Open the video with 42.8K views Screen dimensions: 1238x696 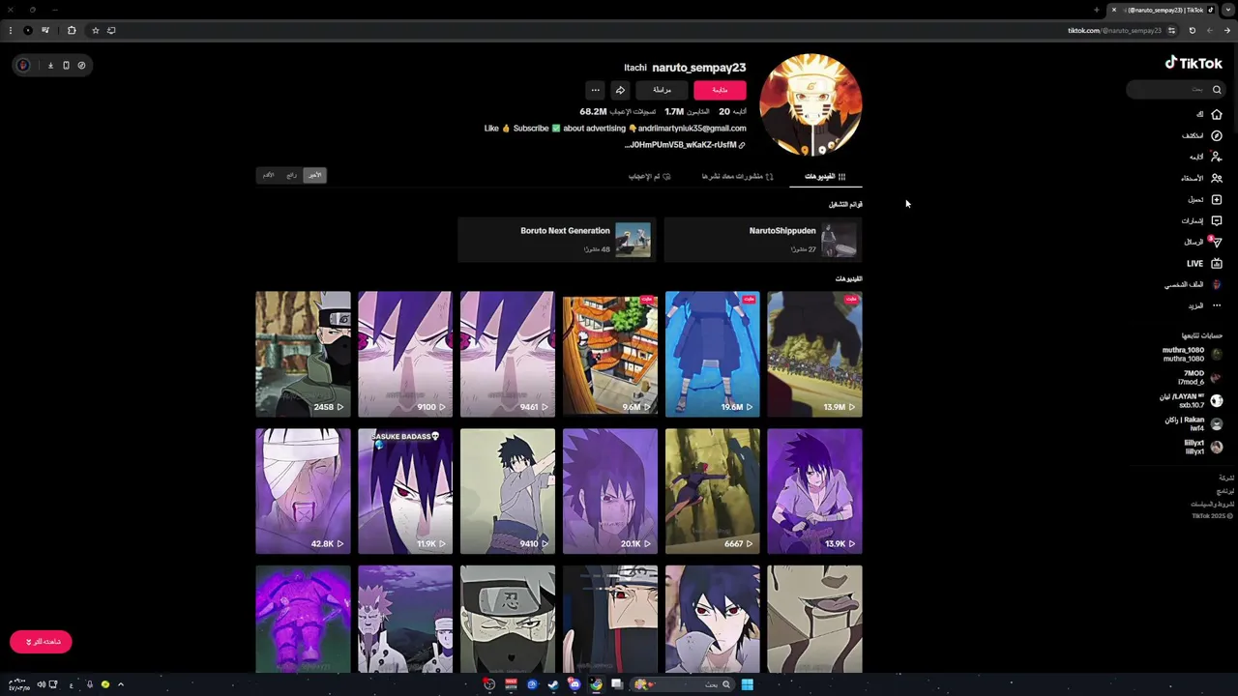pyautogui.click(x=303, y=491)
